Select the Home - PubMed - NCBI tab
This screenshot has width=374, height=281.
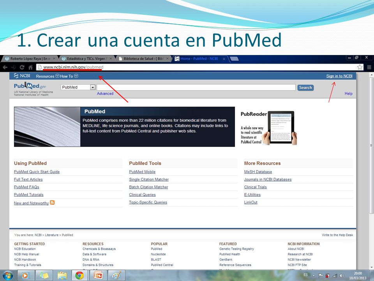pyautogui.click(x=199, y=59)
